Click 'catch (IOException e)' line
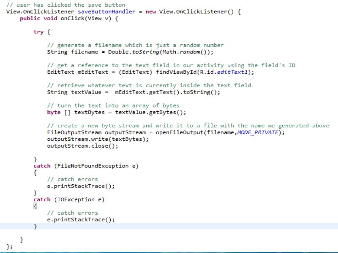This screenshot has width=338, height=253. click(69, 199)
